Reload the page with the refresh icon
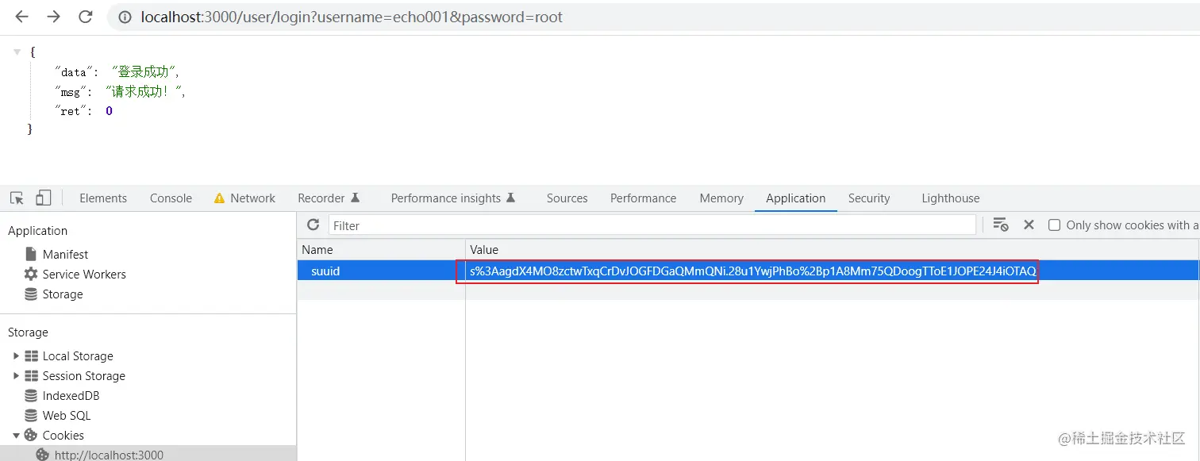 (85, 17)
